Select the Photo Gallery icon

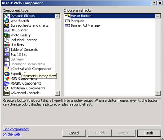click(x=7, y=35)
